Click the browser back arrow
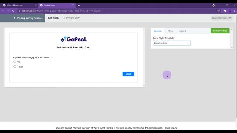The image size is (237, 133). [3, 11]
